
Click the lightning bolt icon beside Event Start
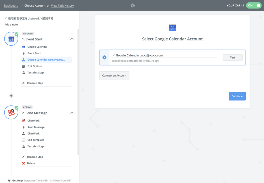point(23,53)
